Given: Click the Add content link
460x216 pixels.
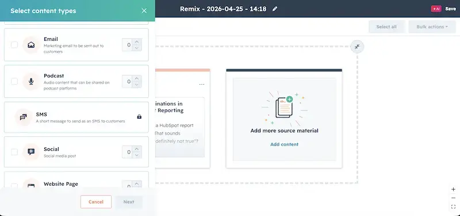Looking at the screenshot, I should (284, 144).
